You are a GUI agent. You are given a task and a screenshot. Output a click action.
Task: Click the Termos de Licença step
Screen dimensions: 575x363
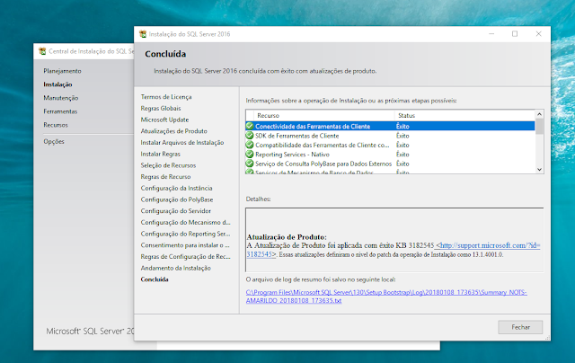(166, 97)
